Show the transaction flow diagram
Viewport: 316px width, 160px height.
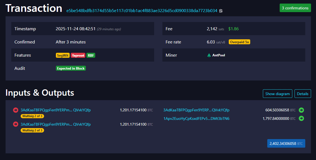click(277, 94)
